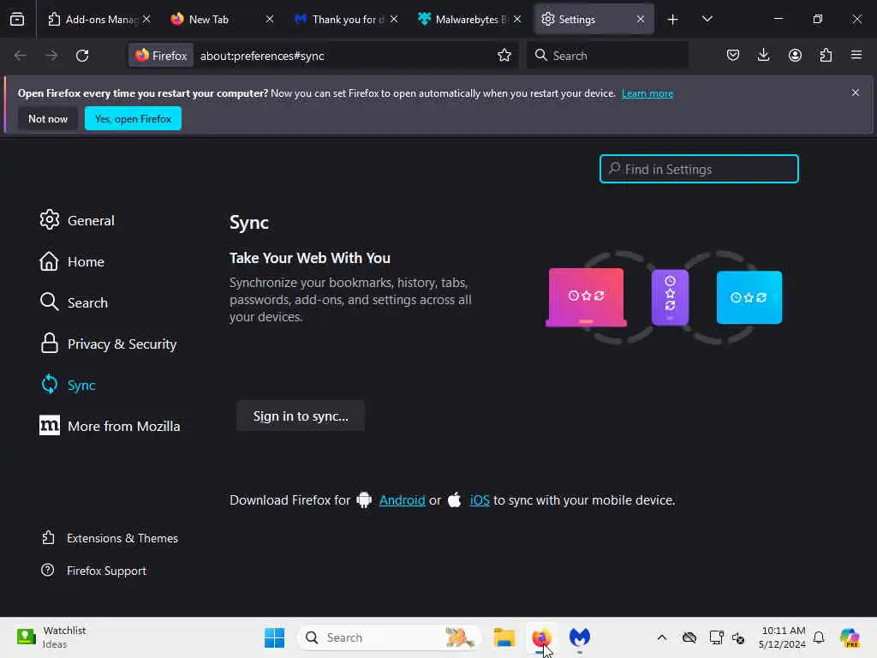877x658 pixels.
Task: Click the toolbar Search box
Action: 607,56
